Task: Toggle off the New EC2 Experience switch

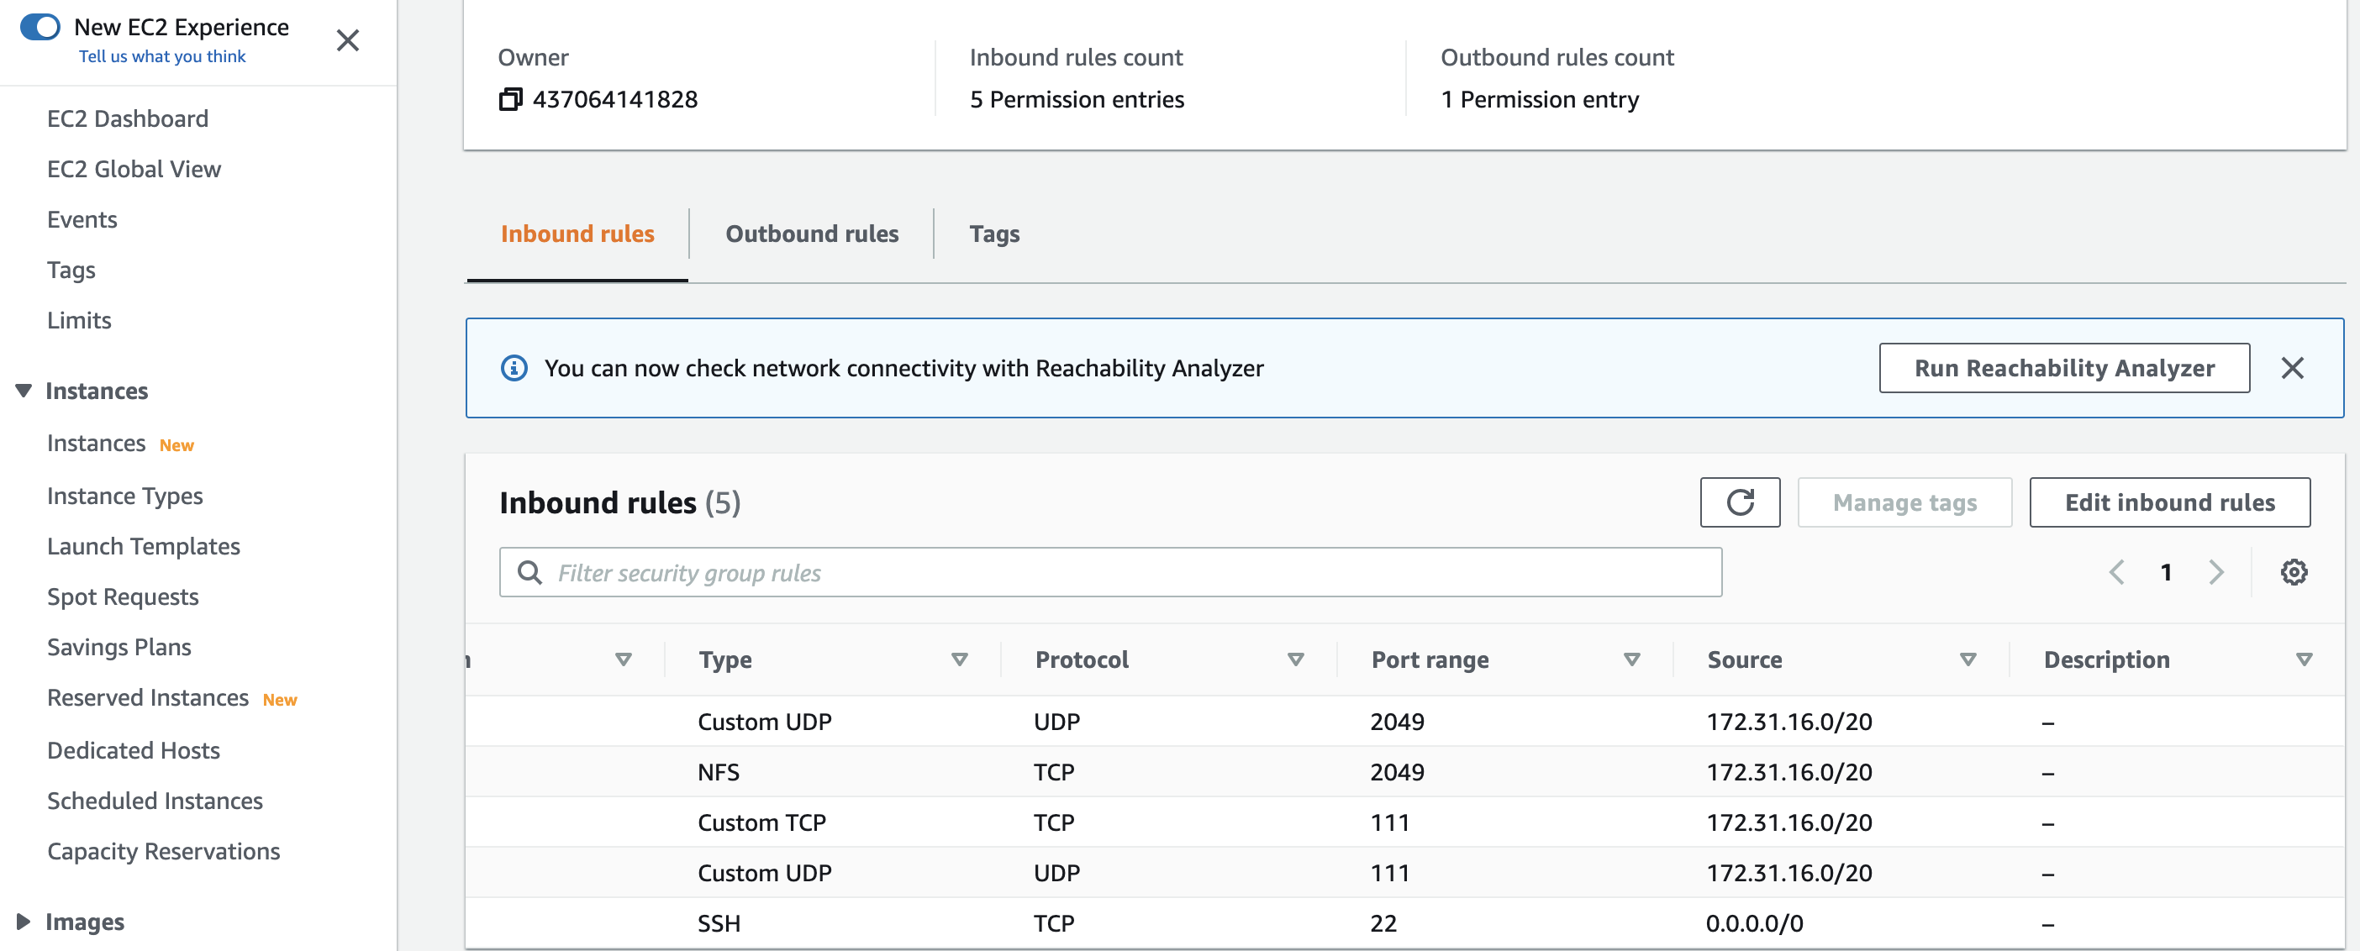Action: coord(40,27)
